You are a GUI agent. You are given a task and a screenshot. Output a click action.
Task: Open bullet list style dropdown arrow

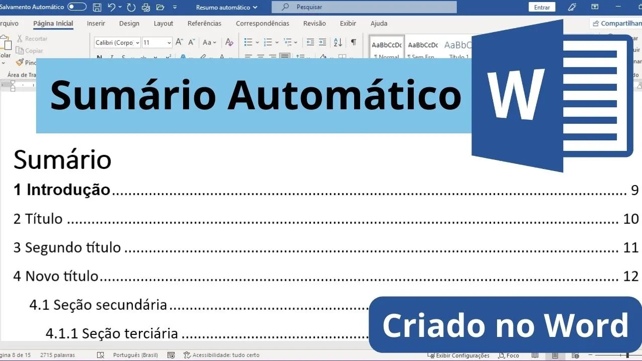[x=257, y=43]
